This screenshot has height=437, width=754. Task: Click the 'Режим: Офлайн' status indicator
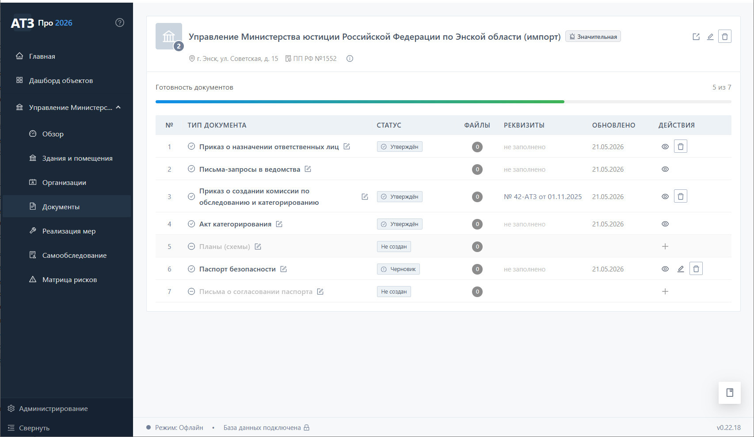(175, 427)
